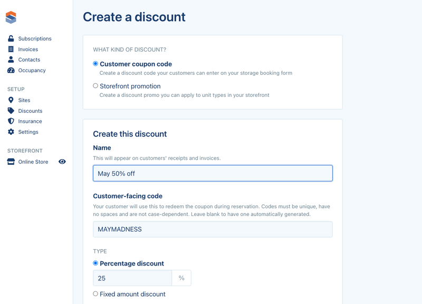
Task: Open Subscriptions via the unlock icon
Action: [11, 38]
